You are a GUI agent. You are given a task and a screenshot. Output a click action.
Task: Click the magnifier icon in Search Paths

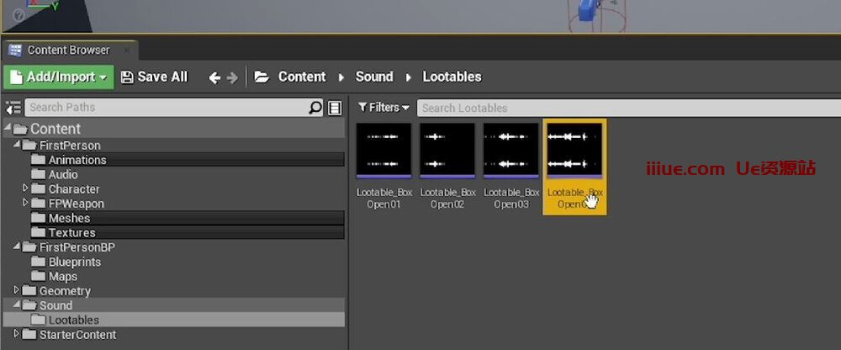point(315,108)
